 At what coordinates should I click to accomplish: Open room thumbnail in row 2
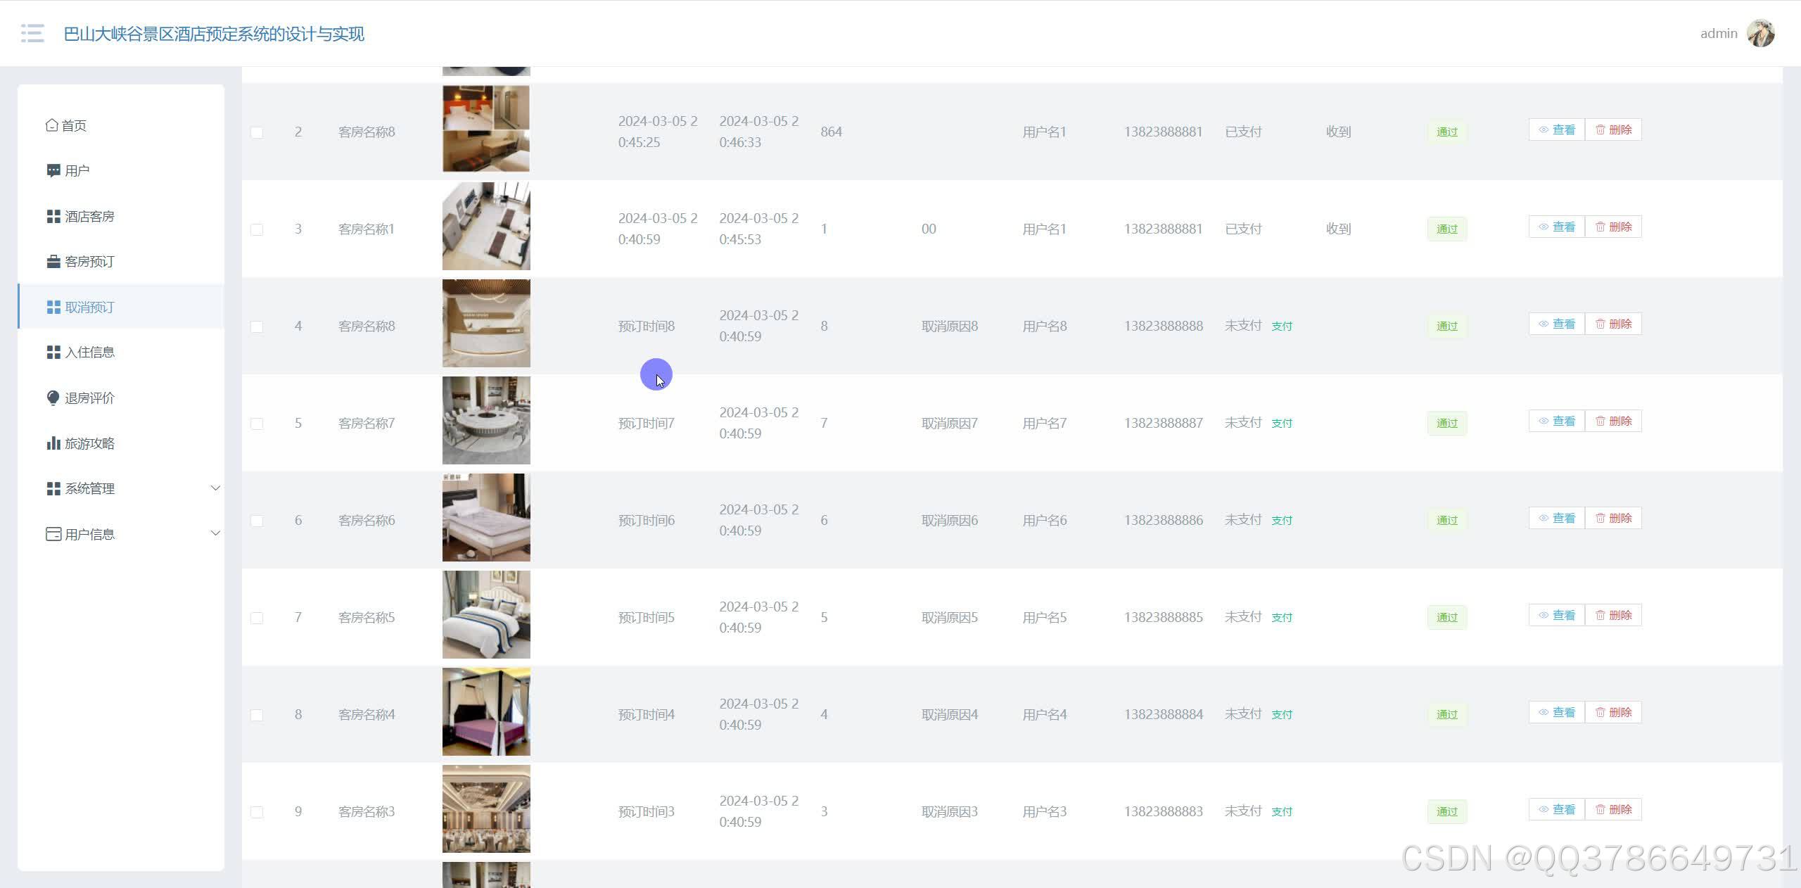point(486,129)
